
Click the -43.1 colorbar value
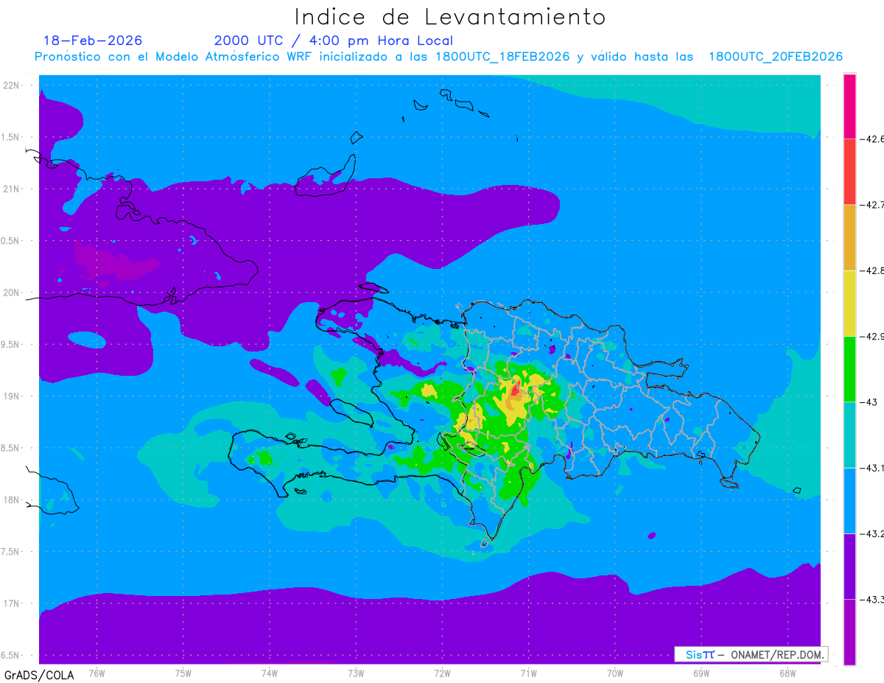(871, 468)
